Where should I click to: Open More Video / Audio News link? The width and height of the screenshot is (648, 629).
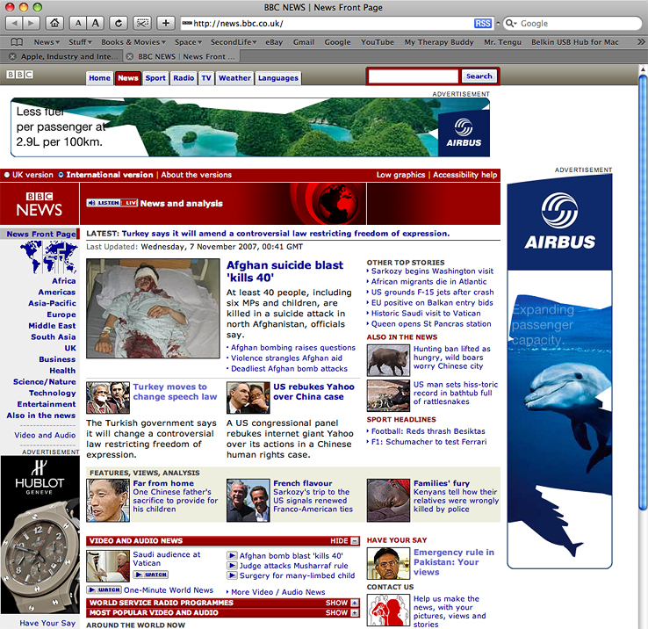click(x=278, y=592)
